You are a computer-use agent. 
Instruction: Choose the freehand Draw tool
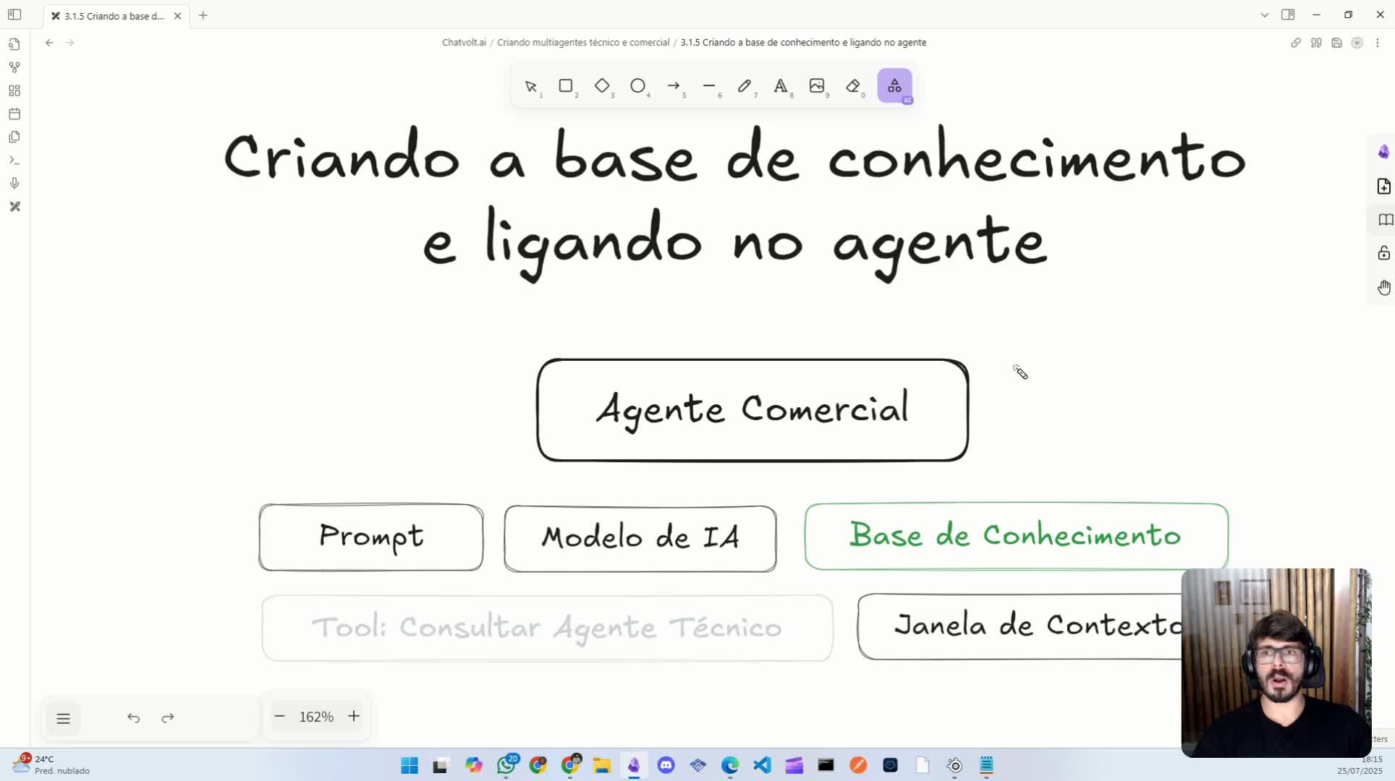tap(745, 86)
